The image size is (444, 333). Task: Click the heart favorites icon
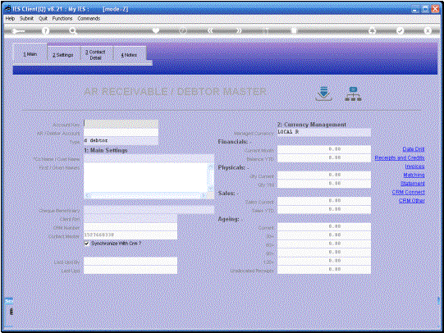pyautogui.click(x=156, y=30)
